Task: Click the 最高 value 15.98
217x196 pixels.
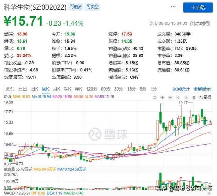Action: (x=22, y=34)
